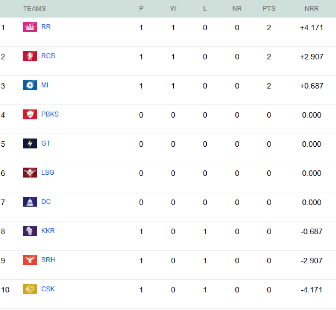Click the GT lightning bolt logo

[x=30, y=143]
